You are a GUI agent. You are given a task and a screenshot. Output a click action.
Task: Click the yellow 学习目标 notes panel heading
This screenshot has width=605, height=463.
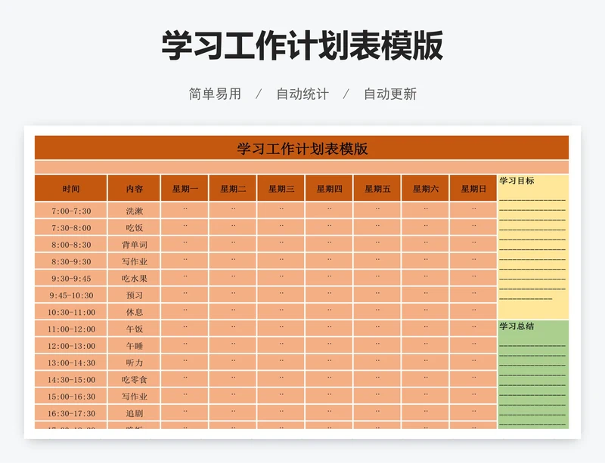click(x=517, y=181)
